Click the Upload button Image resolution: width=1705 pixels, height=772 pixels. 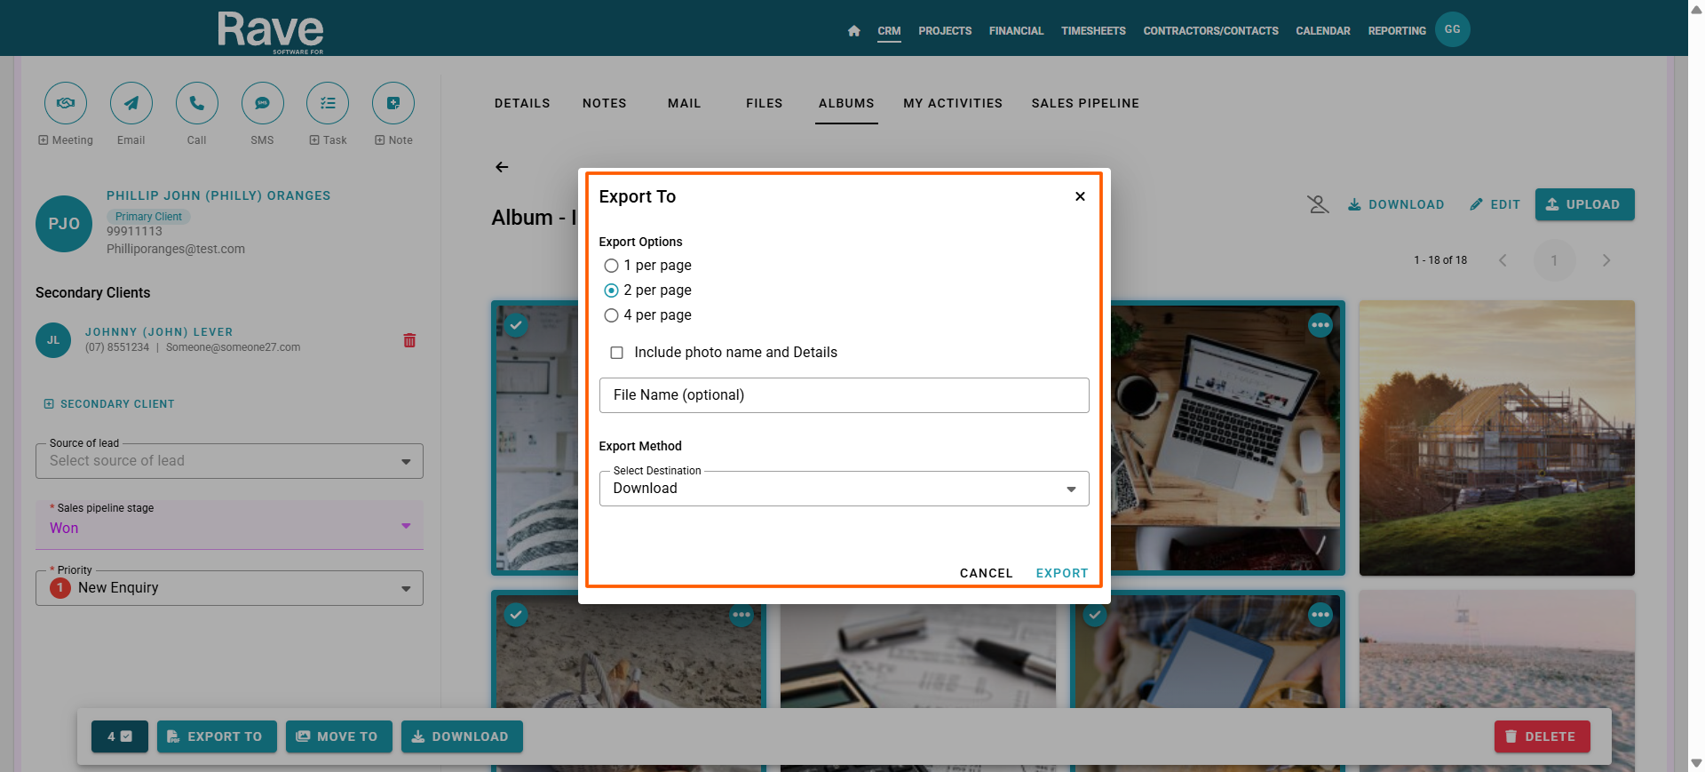(x=1584, y=204)
